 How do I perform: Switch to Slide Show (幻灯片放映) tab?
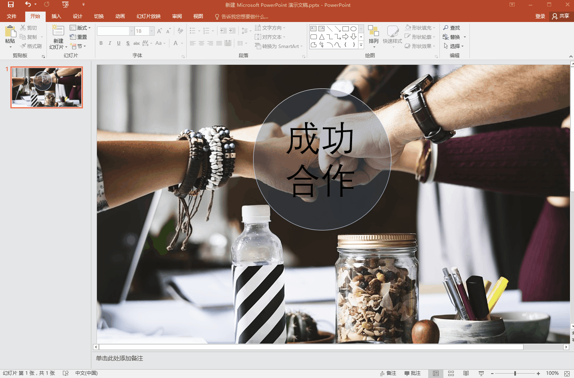pyautogui.click(x=148, y=16)
